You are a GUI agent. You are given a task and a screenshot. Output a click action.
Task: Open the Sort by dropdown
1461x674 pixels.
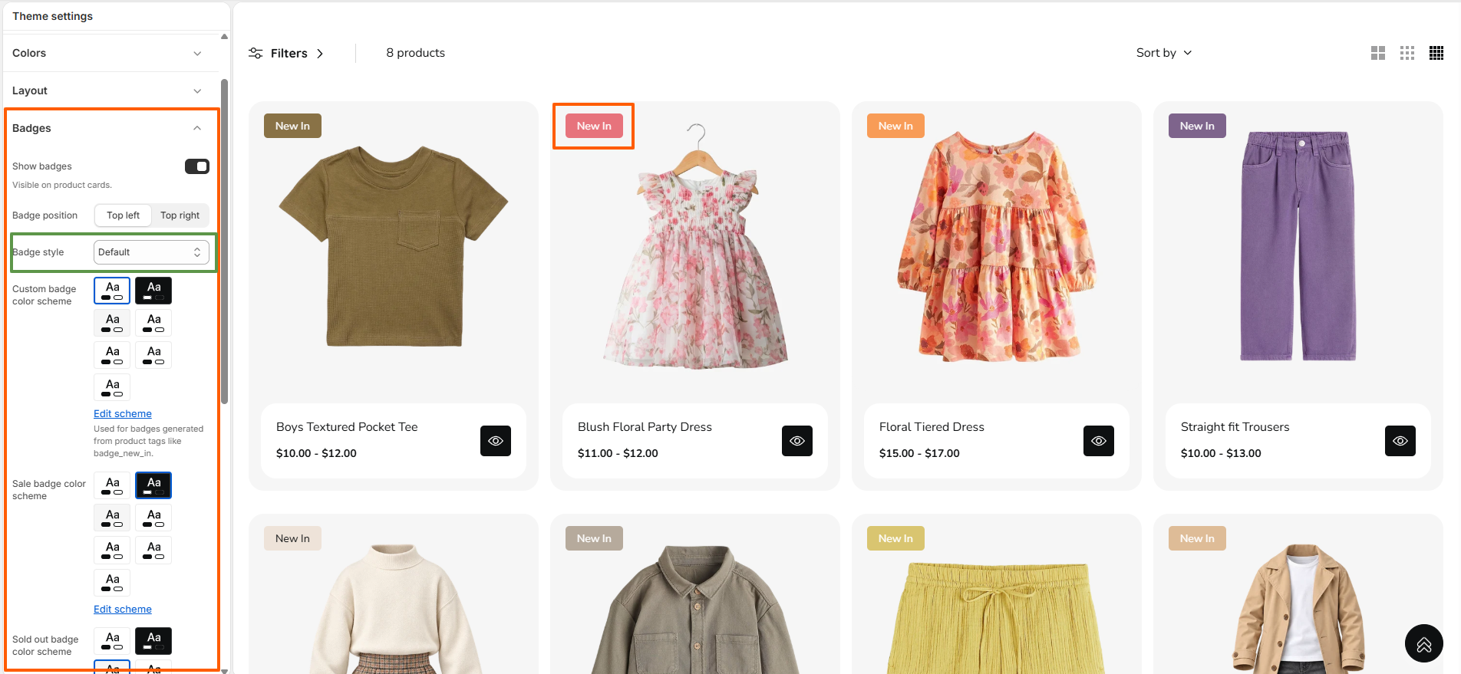click(x=1164, y=53)
